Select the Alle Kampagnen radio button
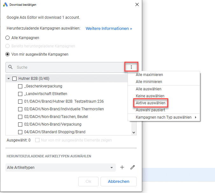 tap(7, 38)
